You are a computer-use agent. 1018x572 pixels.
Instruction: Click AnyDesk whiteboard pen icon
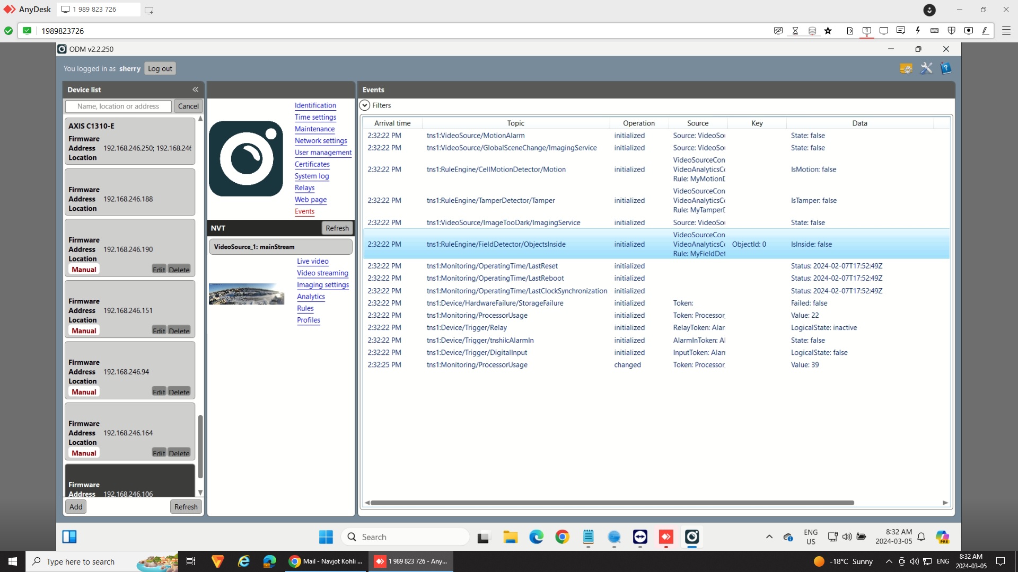pos(985,31)
